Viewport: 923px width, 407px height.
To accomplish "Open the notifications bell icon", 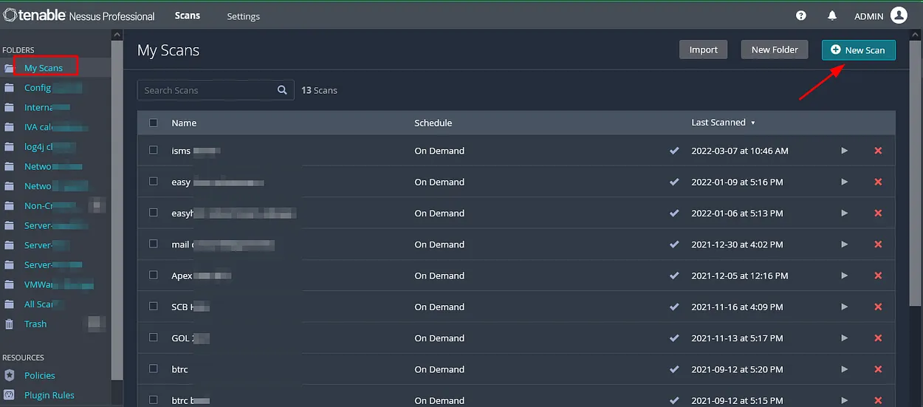I will (x=832, y=16).
